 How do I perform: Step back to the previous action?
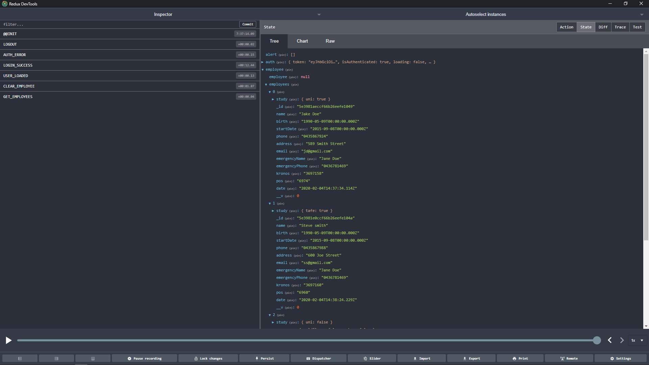click(610, 340)
